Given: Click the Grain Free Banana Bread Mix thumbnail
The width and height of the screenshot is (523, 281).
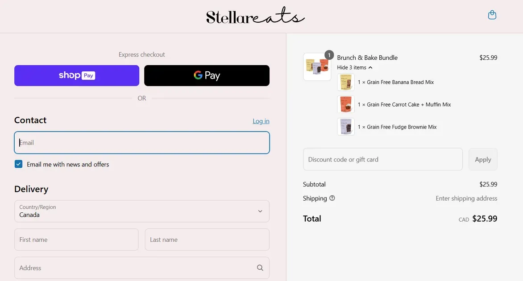Looking at the screenshot, I should [345, 82].
